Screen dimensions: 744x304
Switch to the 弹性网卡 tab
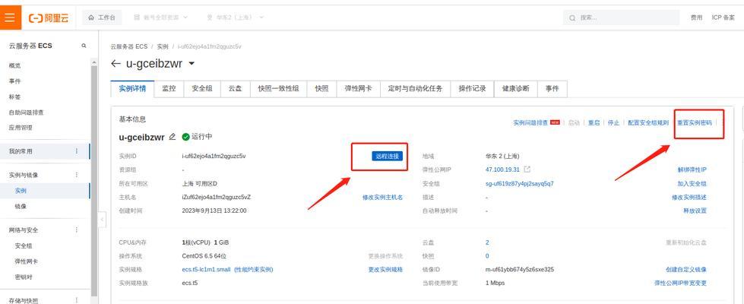coord(358,89)
